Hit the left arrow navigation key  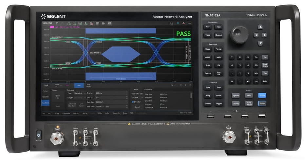256,35
